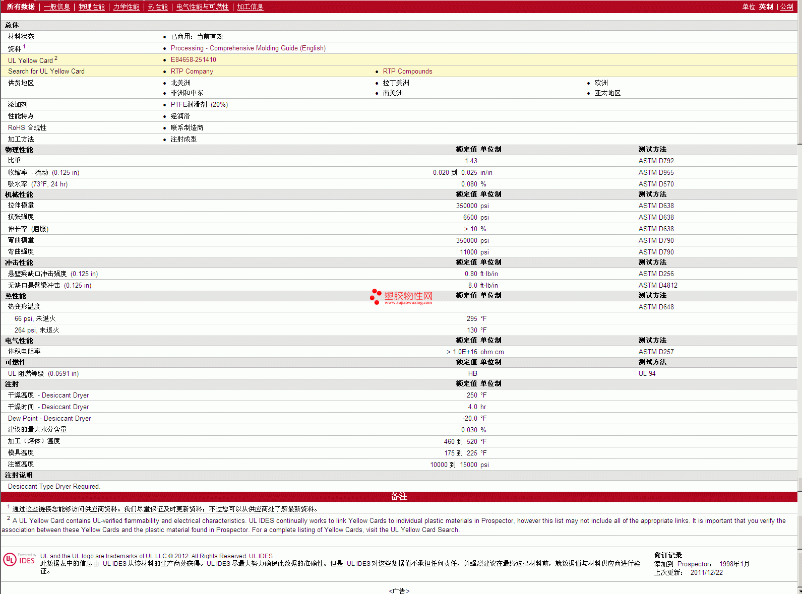
Task: Click the 模具温度 row label
Action: (x=21, y=452)
